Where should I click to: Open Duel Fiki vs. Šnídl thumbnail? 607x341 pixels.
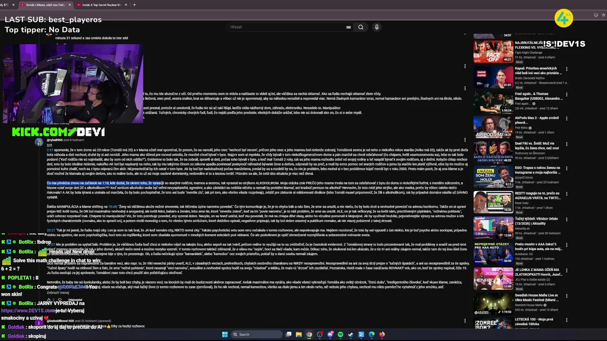[493, 152]
